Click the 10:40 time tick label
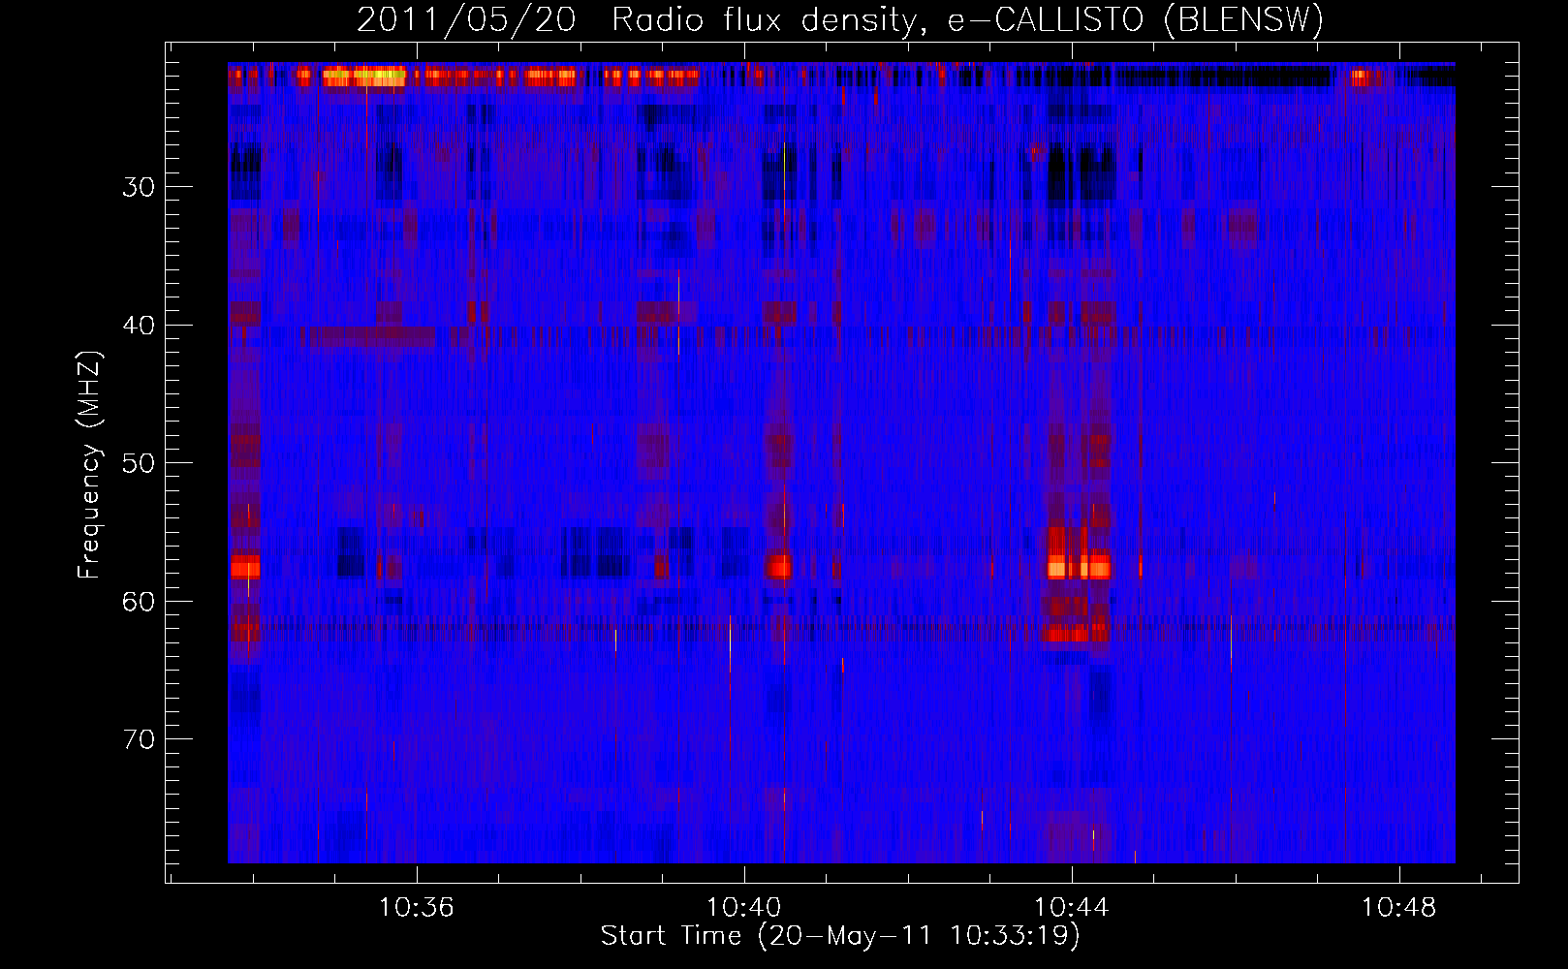This screenshot has width=1568, height=969. 744,908
